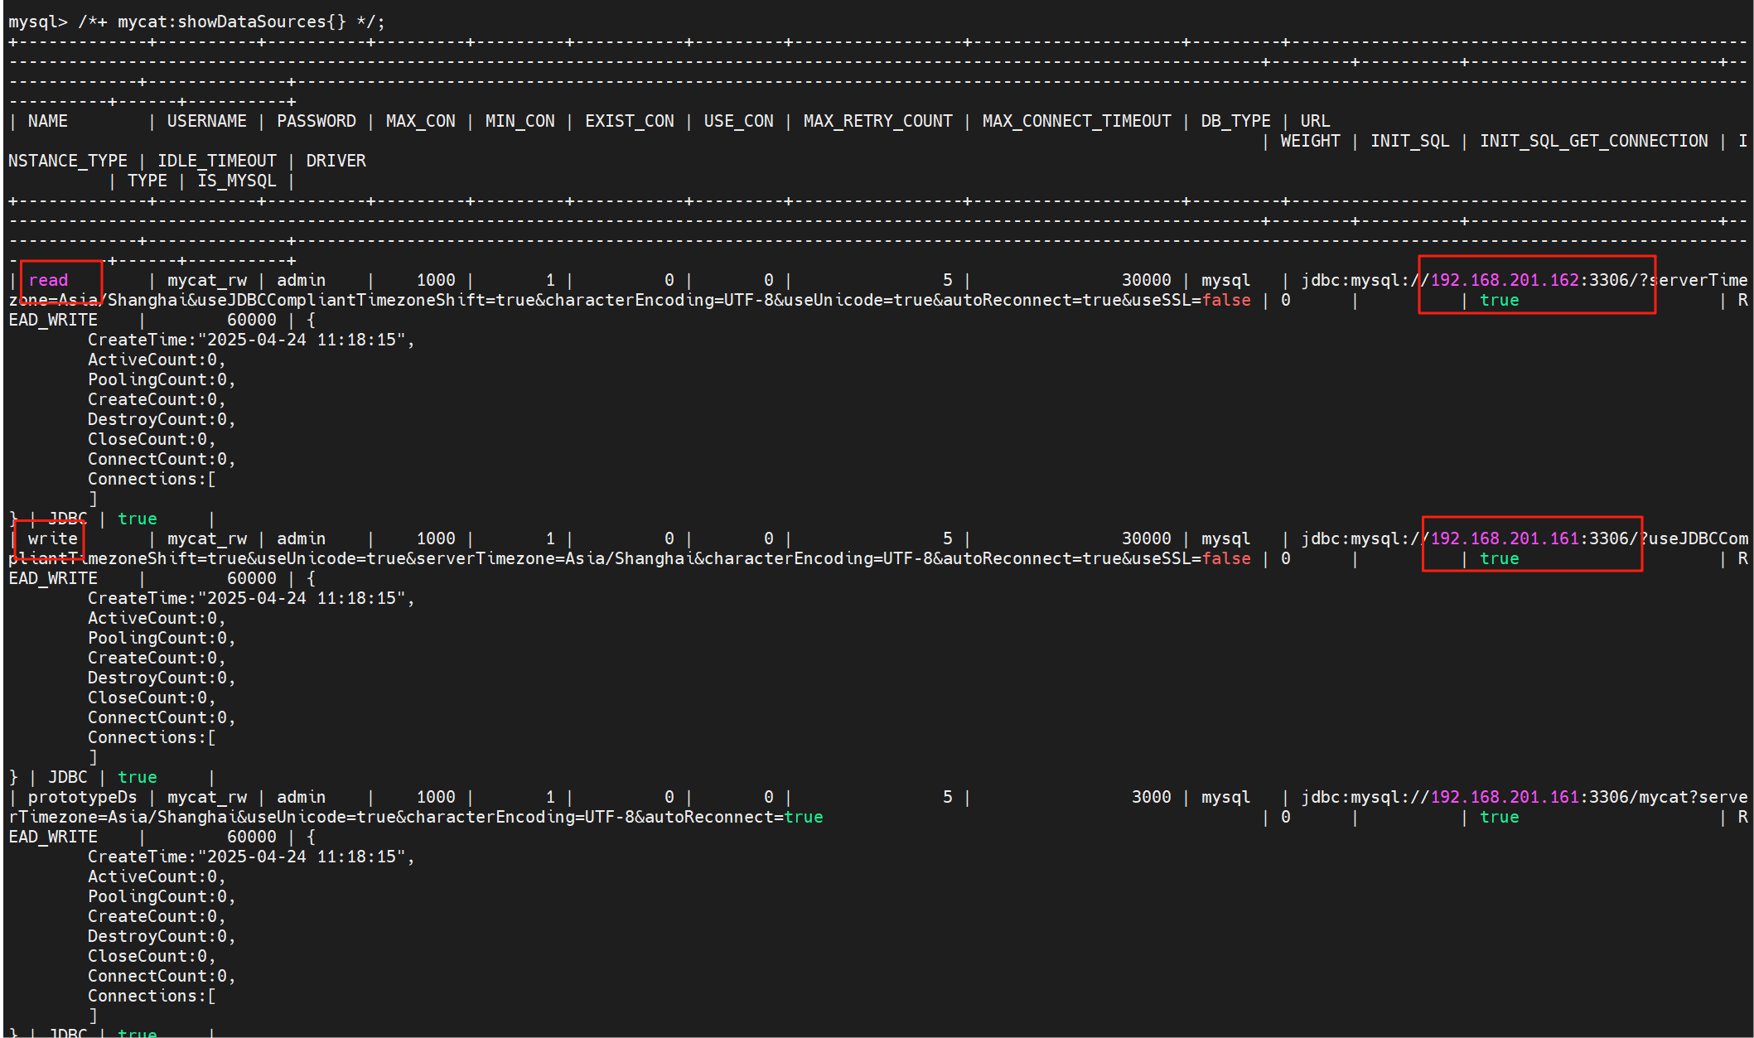
Task: Click 'autoReconnect=true' ending the prototypeDs URL
Action: pyautogui.click(x=734, y=817)
